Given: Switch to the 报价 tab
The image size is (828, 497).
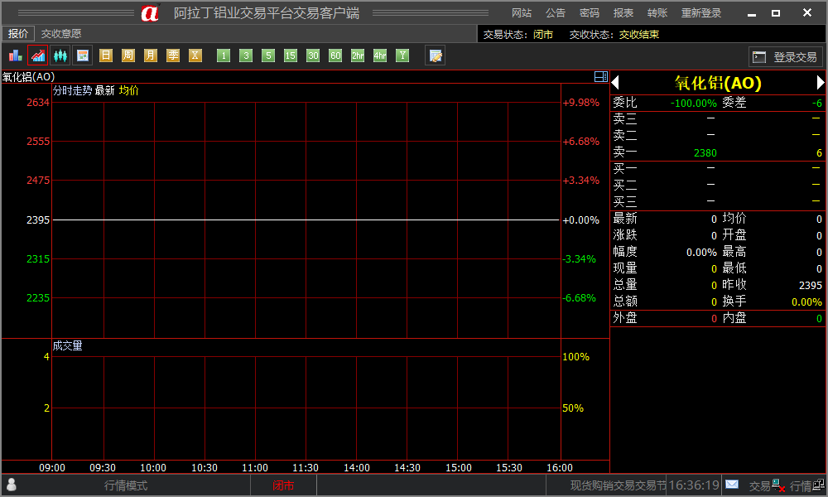Looking at the screenshot, I should tap(18, 34).
